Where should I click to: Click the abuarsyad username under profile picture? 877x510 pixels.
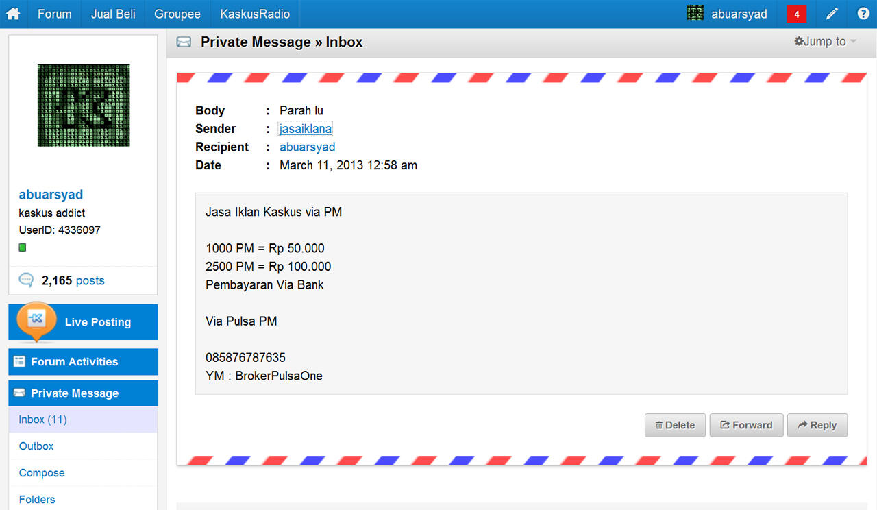pos(51,195)
